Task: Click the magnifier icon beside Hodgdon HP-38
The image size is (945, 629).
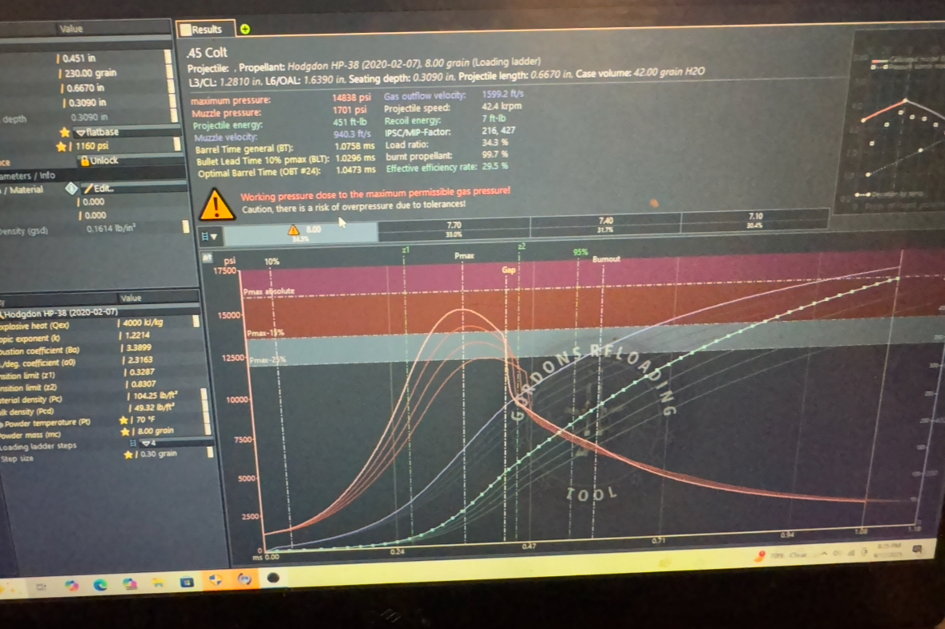Action: tap(2, 314)
